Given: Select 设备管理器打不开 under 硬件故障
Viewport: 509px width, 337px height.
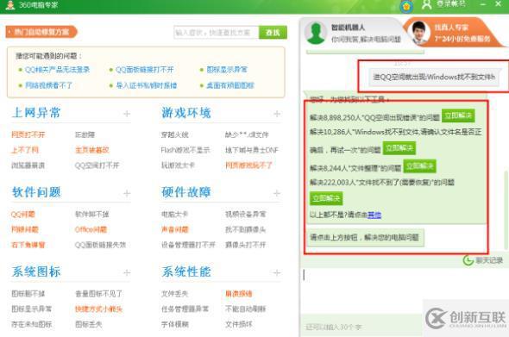Looking at the screenshot, I should 188,245.
